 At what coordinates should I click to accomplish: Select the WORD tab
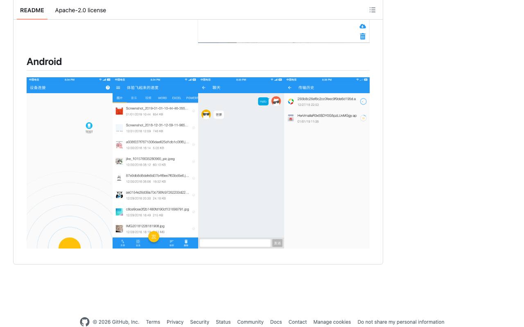(x=163, y=98)
